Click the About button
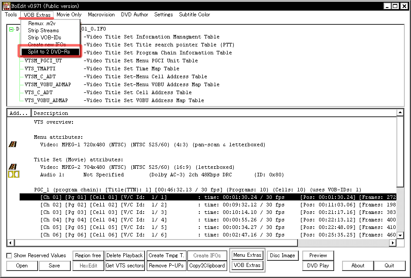Screen dimensions: 411x278 pyautogui.click(x=358, y=266)
